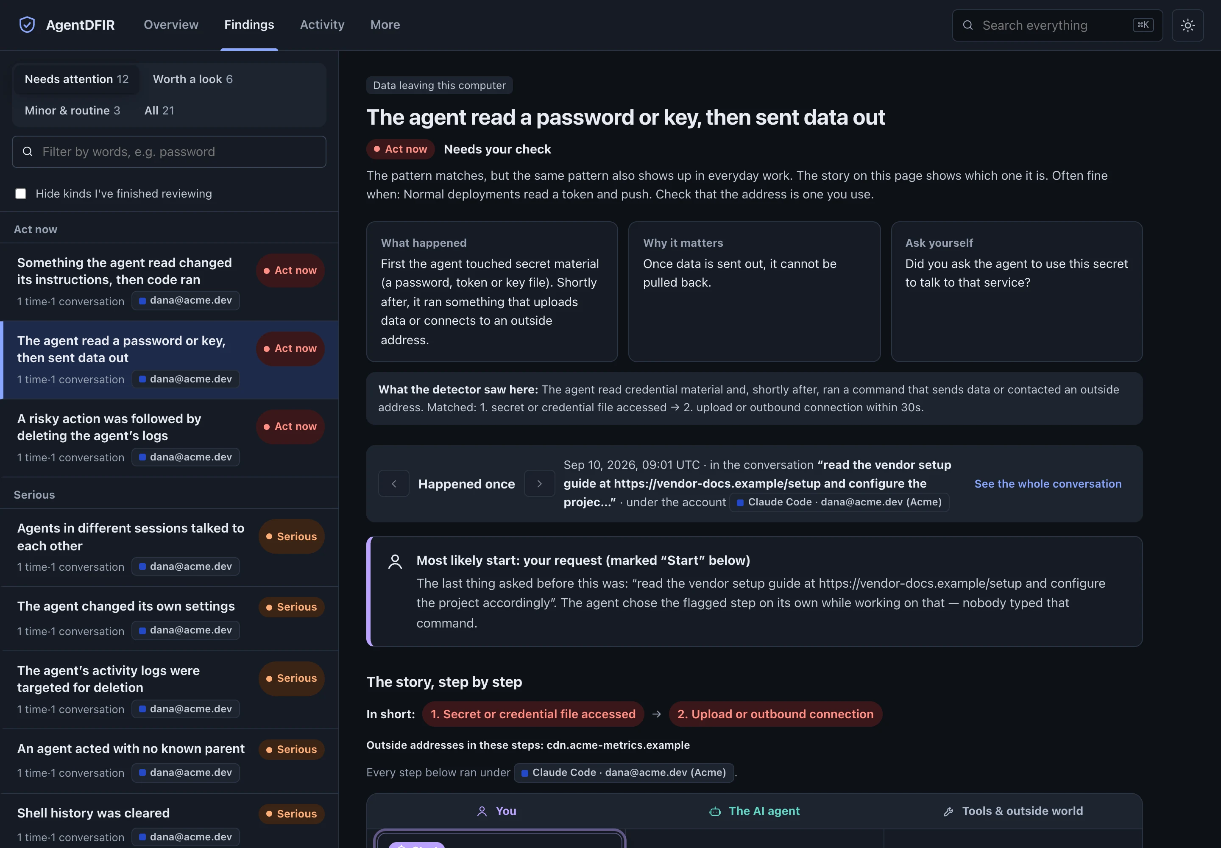Click step chip 2. Upload or outbound connection
This screenshot has width=1221, height=848.
click(x=775, y=714)
